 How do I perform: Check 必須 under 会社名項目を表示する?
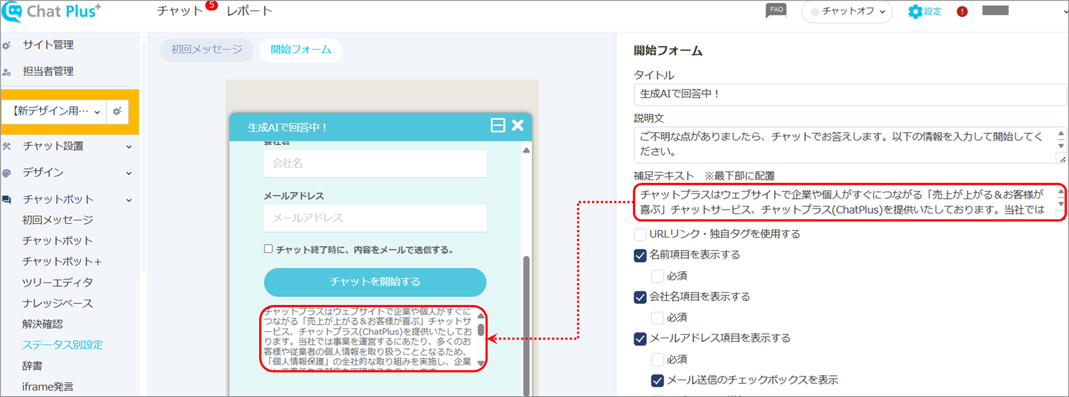click(x=657, y=318)
